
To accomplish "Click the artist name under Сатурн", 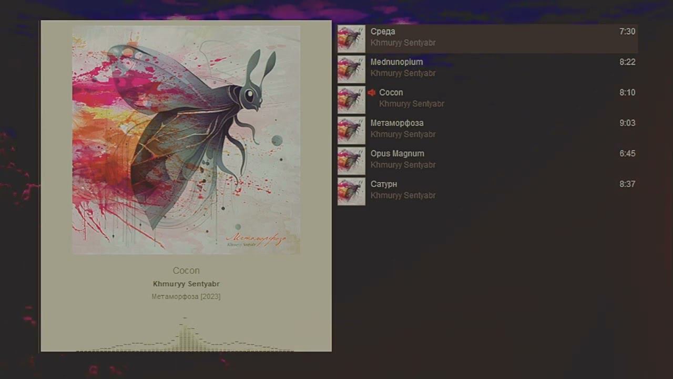I will [403, 196].
